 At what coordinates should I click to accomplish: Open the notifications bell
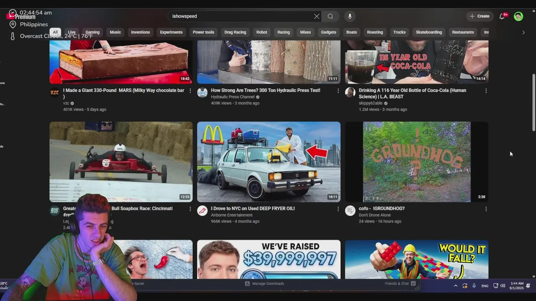click(502, 16)
